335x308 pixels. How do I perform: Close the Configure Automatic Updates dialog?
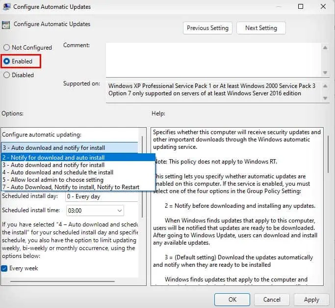(323, 6)
